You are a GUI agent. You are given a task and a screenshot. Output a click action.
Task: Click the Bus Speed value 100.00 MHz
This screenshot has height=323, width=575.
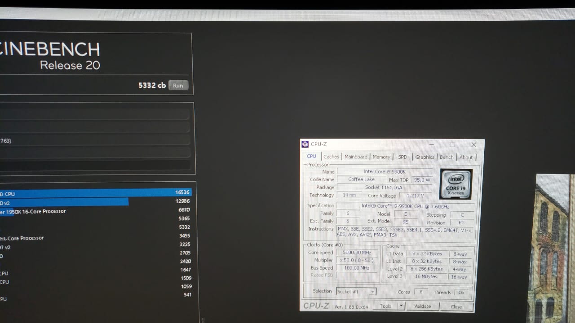coord(357,268)
